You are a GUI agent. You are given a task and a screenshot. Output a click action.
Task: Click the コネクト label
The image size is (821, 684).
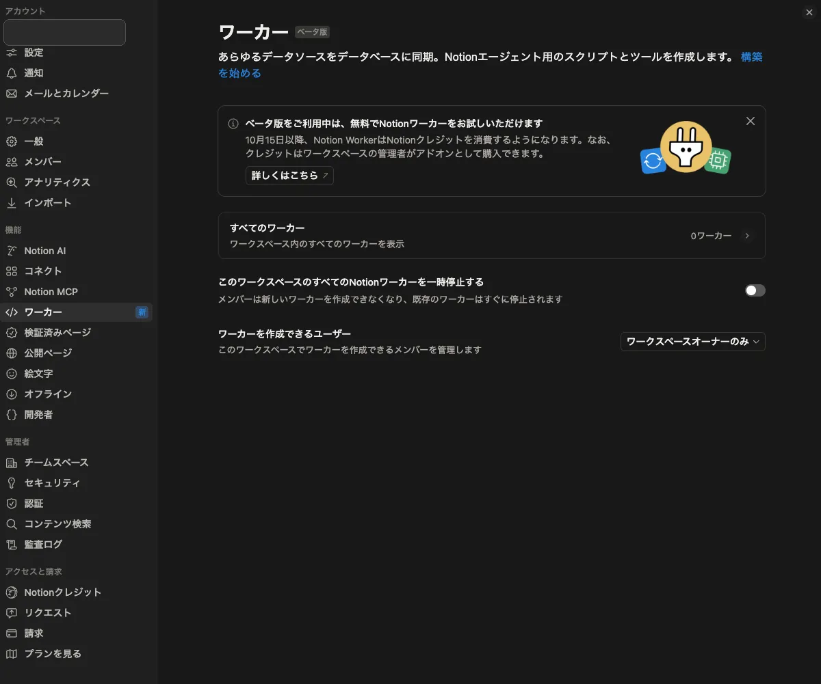(x=43, y=271)
